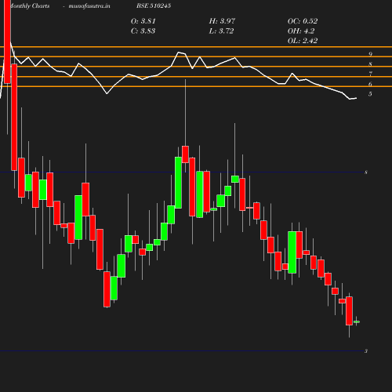Click the end point of the white indicator line
The width and height of the screenshot is (392, 392).
357,98
